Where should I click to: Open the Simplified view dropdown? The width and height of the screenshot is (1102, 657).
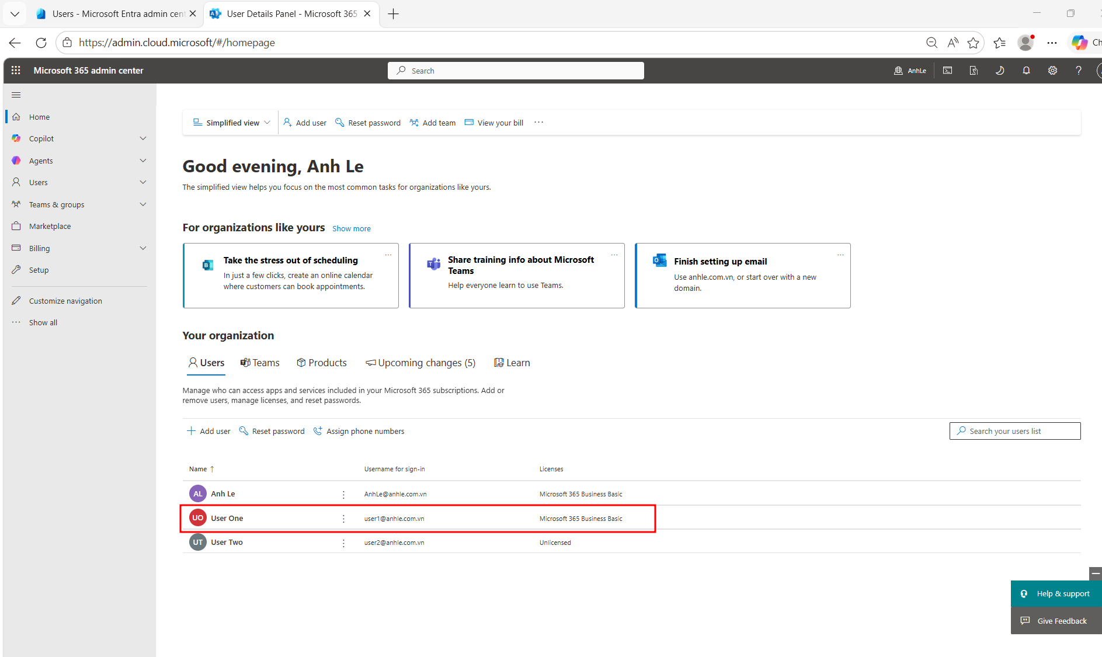coord(232,123)
